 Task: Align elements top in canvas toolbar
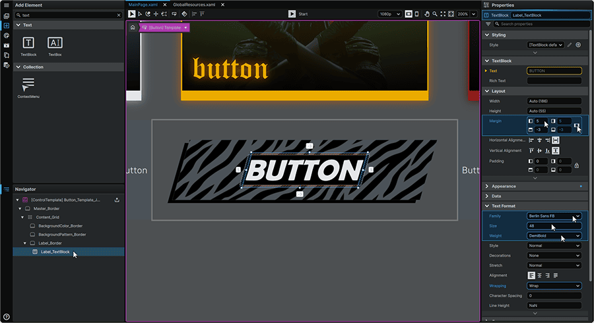(x=203, y=14)
